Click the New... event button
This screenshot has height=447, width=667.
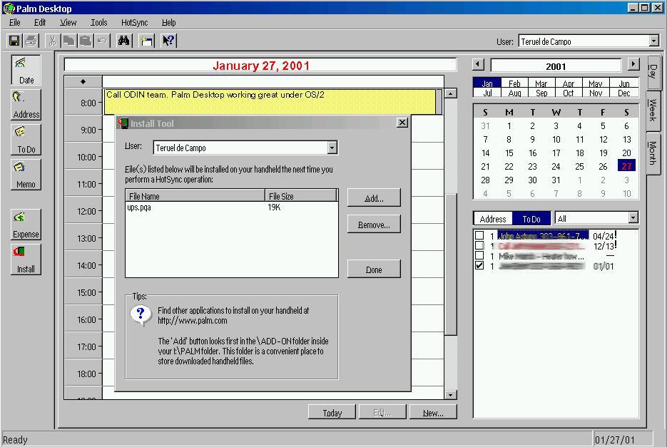[x=433, y=412]
